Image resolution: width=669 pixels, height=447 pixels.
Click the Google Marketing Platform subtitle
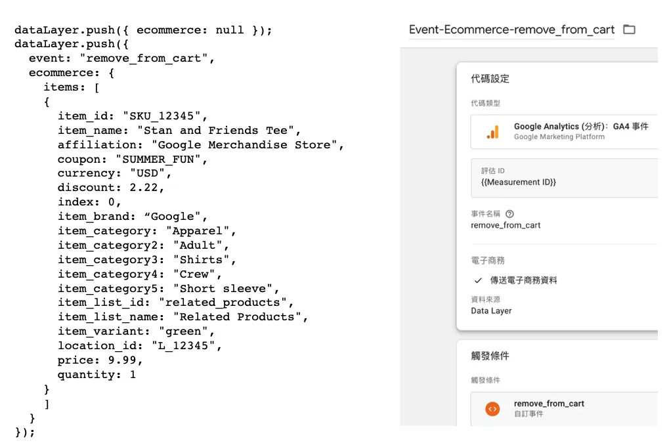(x=559, y=137)
